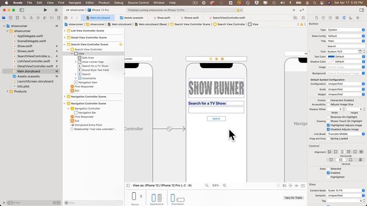Open the File inspector
The width and height of the screenshot is (367, 206).
click(x=317, y=18)
